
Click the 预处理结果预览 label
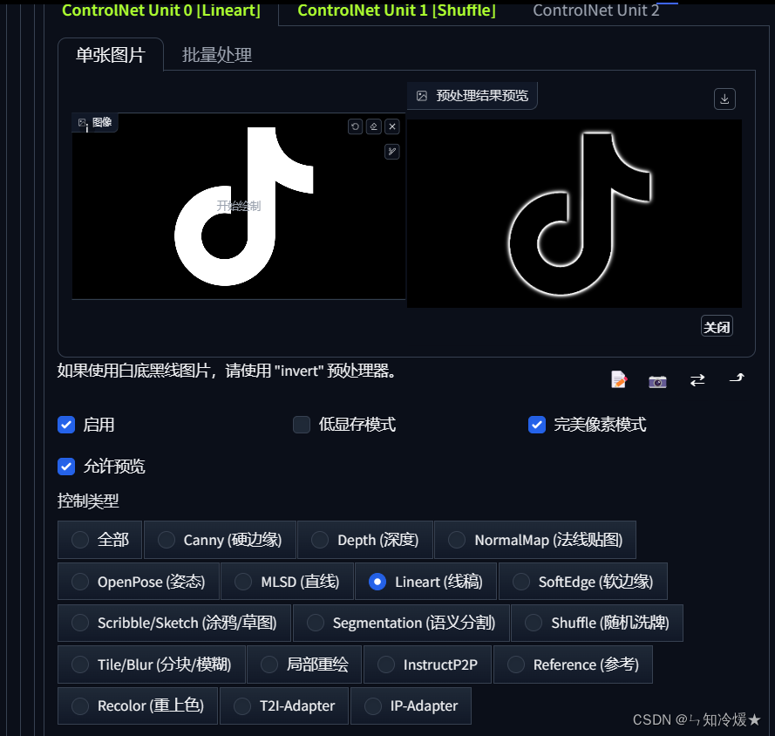click(x=482, y=96)
